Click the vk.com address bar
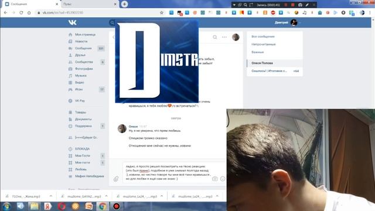 (98, 13)
